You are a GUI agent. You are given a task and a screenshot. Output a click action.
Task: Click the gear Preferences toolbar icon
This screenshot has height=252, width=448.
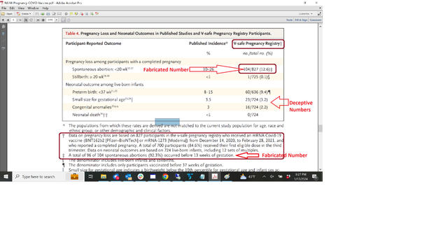pos(66,14)
